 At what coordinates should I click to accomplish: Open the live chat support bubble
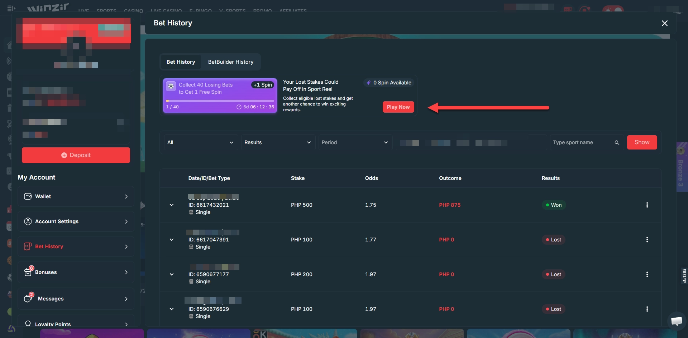(x=676, y=320)
